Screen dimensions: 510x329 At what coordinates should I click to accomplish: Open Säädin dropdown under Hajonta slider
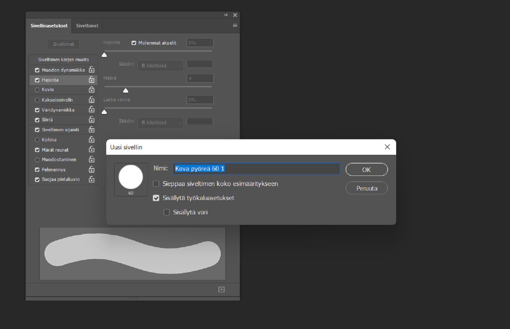[x=160, y=65]
